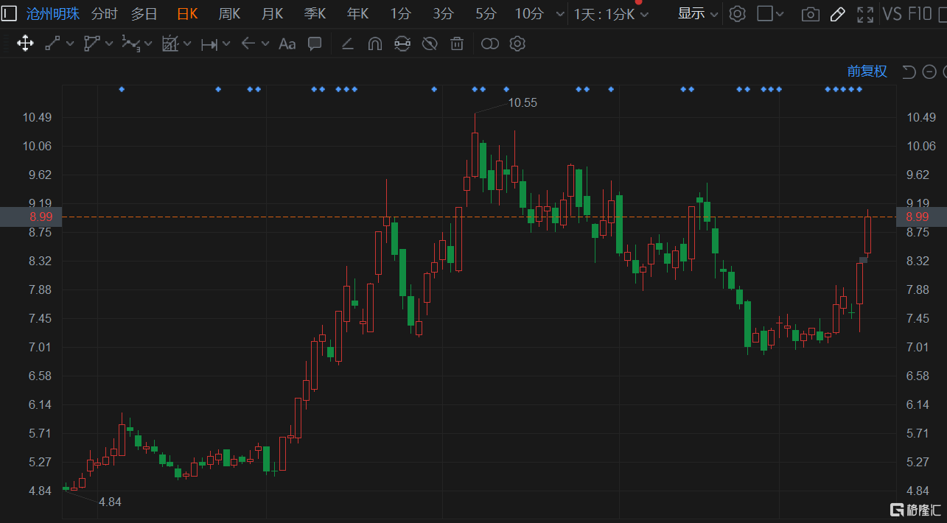This screenshot has height=523, width=947.
Task: Select the arrow marker tool
Action: (x=248, y=44)
